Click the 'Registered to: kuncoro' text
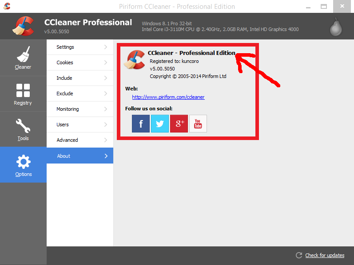Viewport: 354px width, 265px height. coord(174,61)
